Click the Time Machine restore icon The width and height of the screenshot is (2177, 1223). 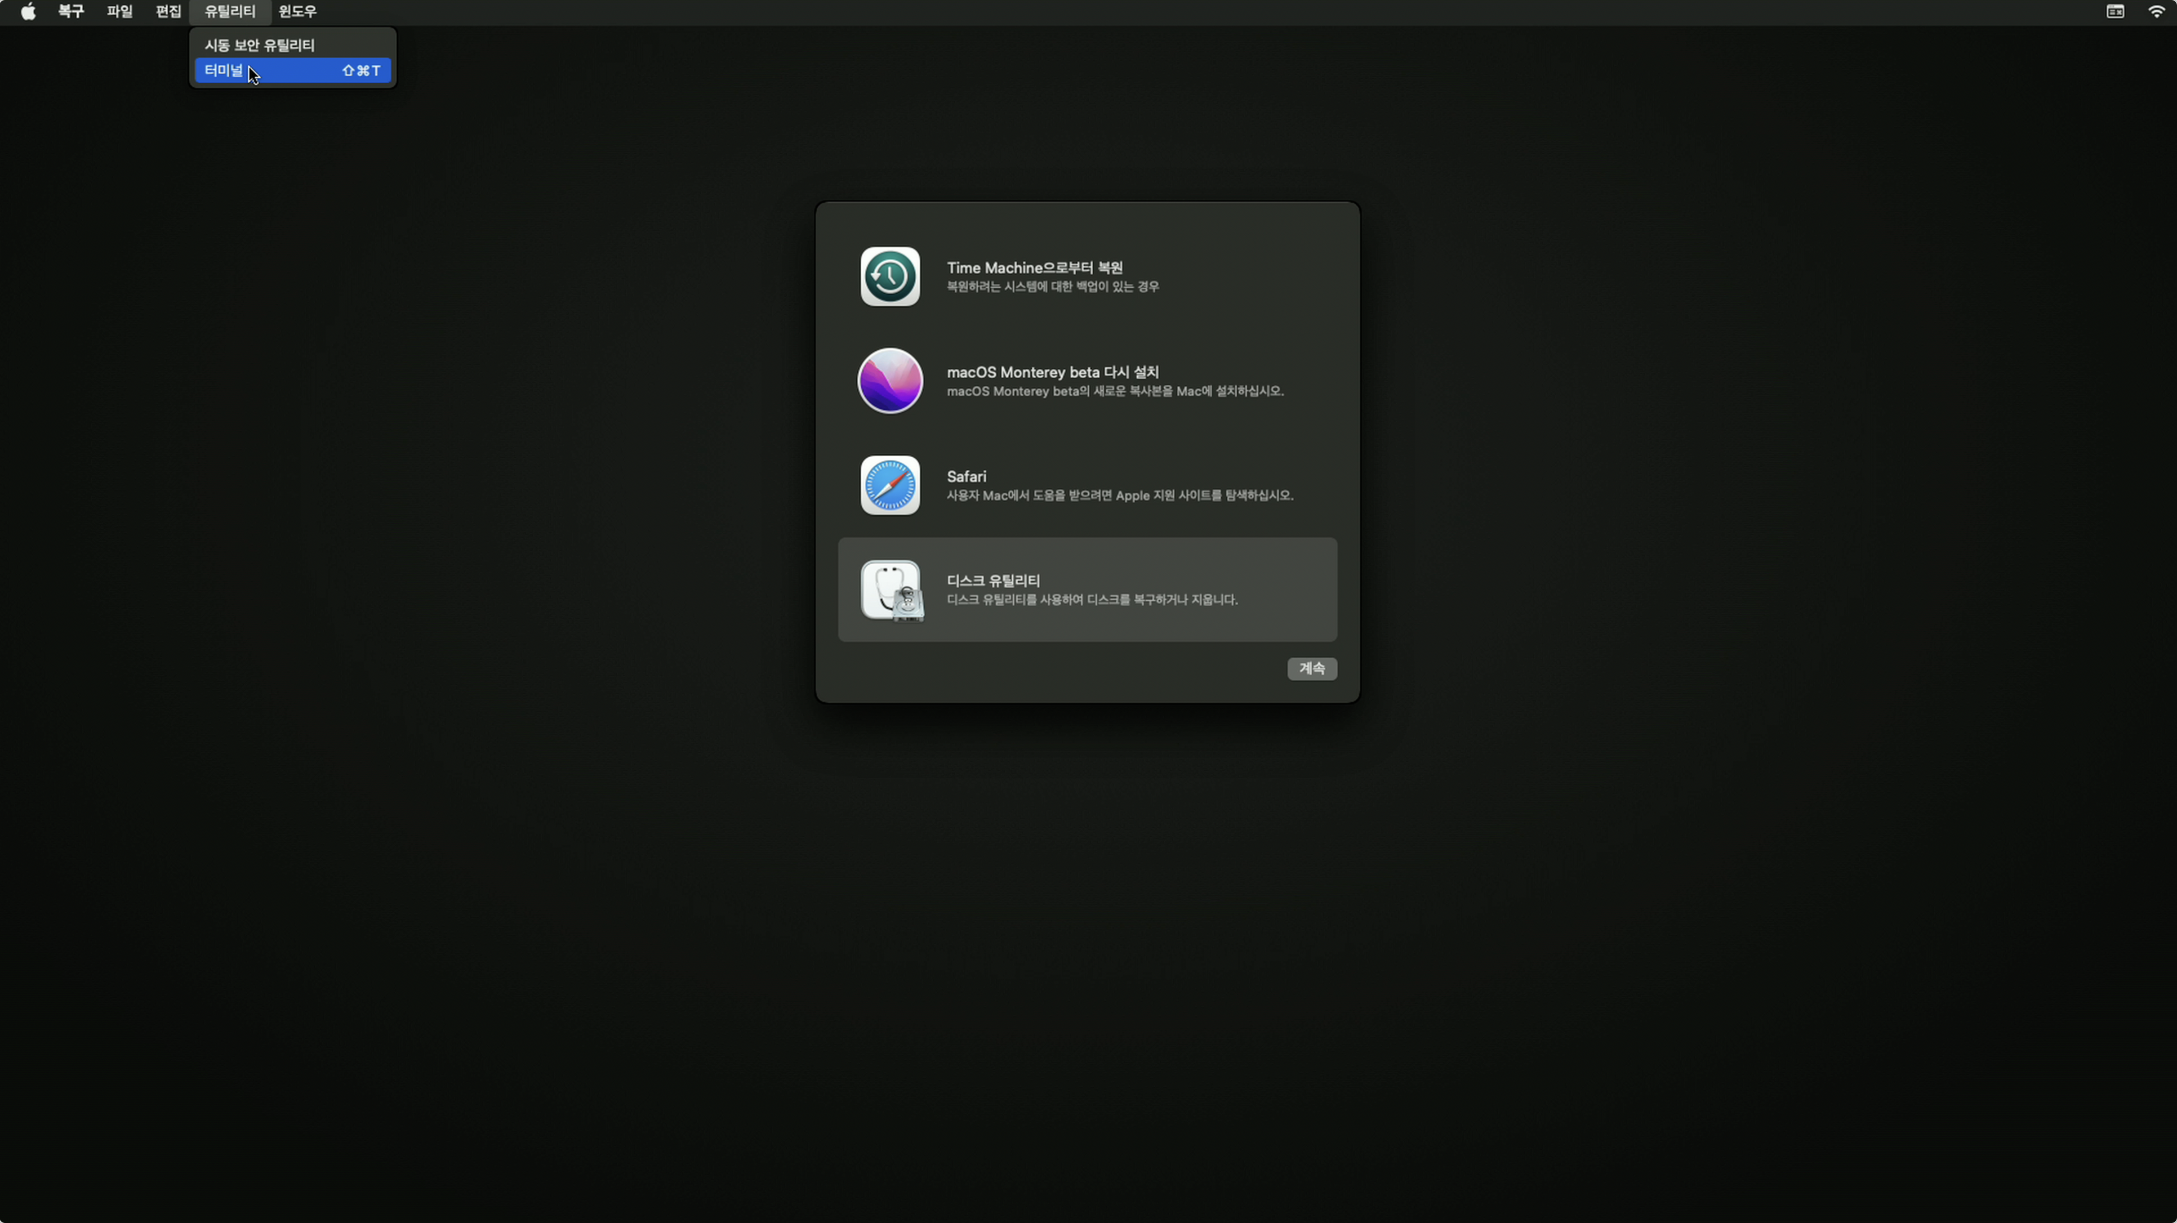pos(889,276)
